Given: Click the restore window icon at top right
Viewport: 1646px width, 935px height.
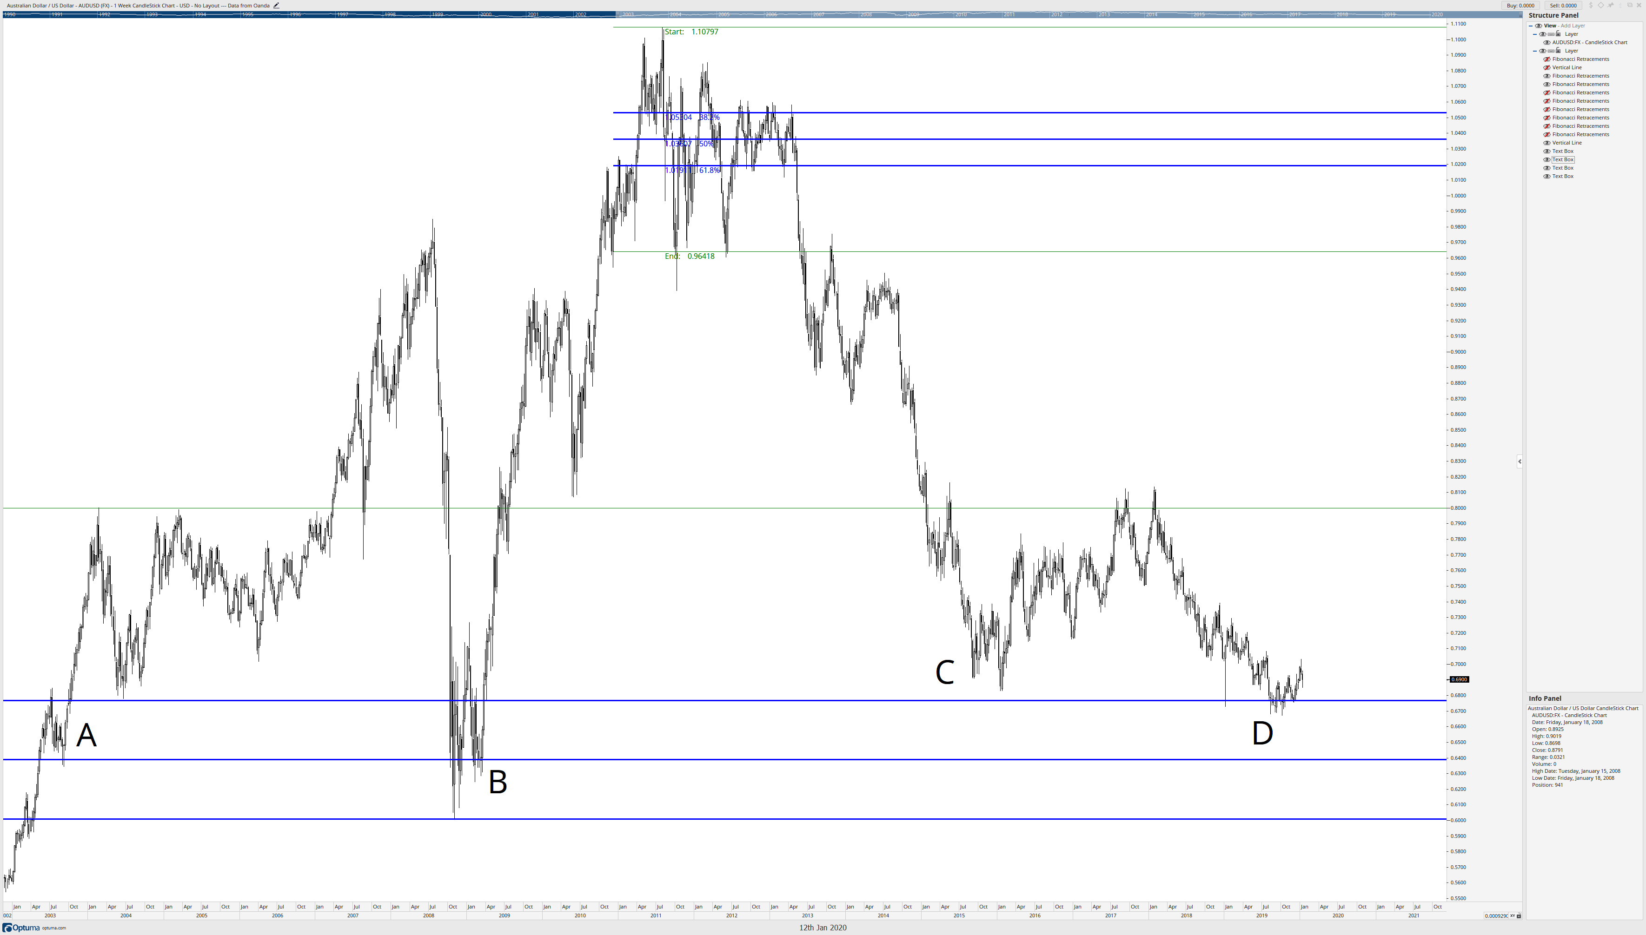Looking at the screenshot, I should point(1629,5).
